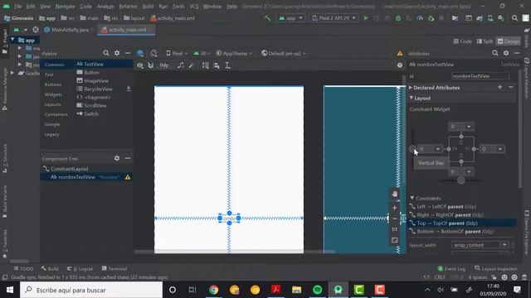Image resolution: width=531 pixels, height=298 pixels.
Task: Open the Guidelines icon in the design toolbar
Action: pyautogui.click(x=227, y=65)
